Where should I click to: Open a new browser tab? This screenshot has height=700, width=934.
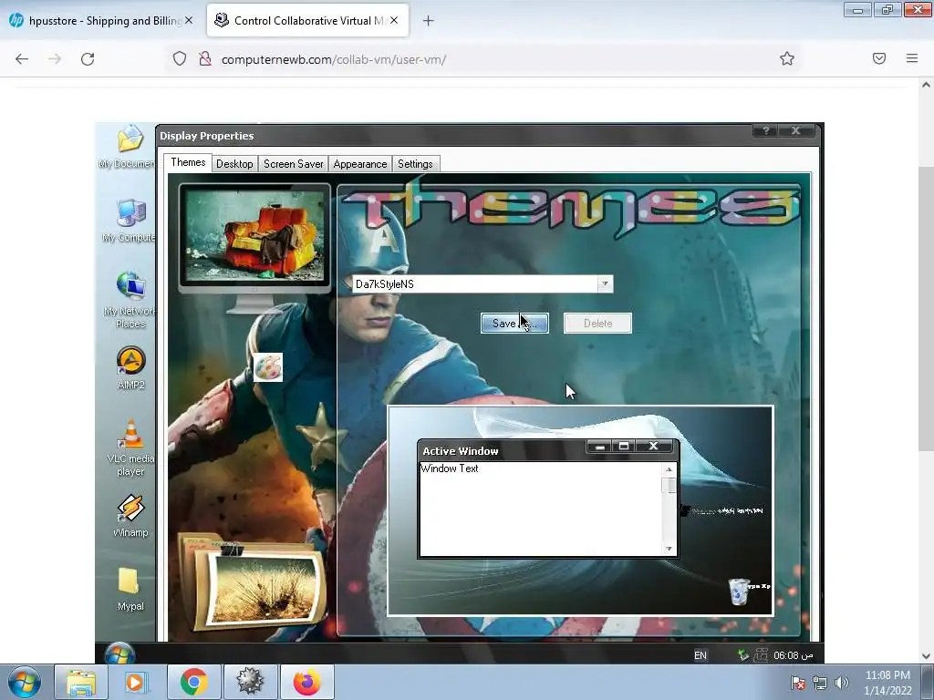tap(428, 21)
